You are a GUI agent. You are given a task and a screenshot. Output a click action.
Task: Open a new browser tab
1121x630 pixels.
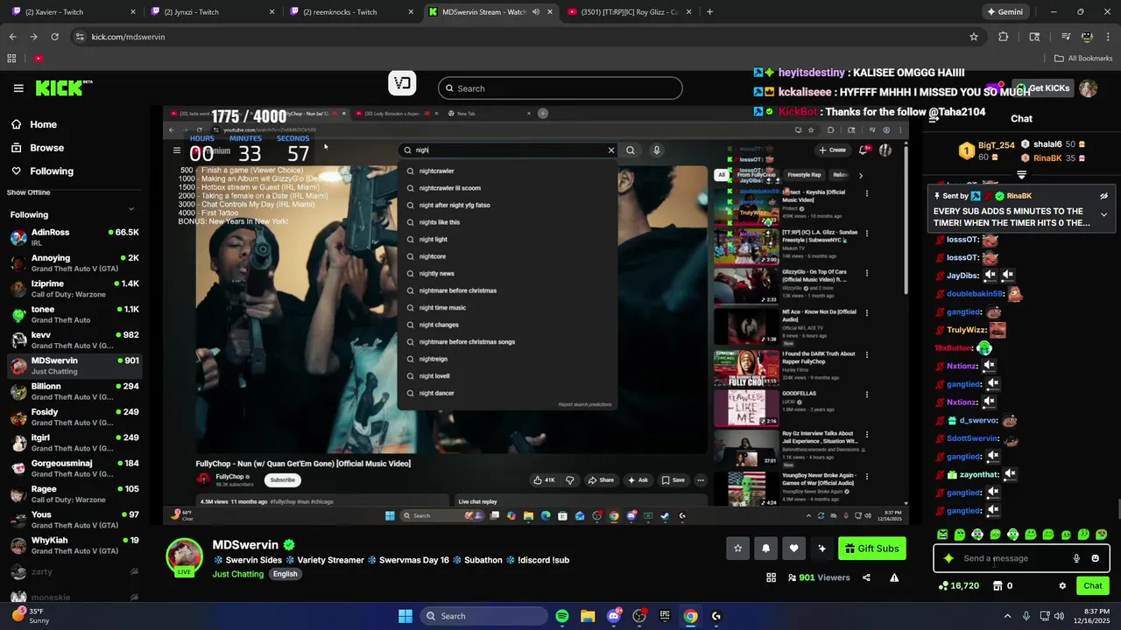coord(709,12)
